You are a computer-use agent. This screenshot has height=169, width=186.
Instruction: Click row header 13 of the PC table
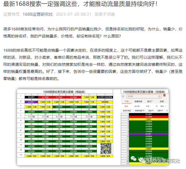(x=21, y=155)
